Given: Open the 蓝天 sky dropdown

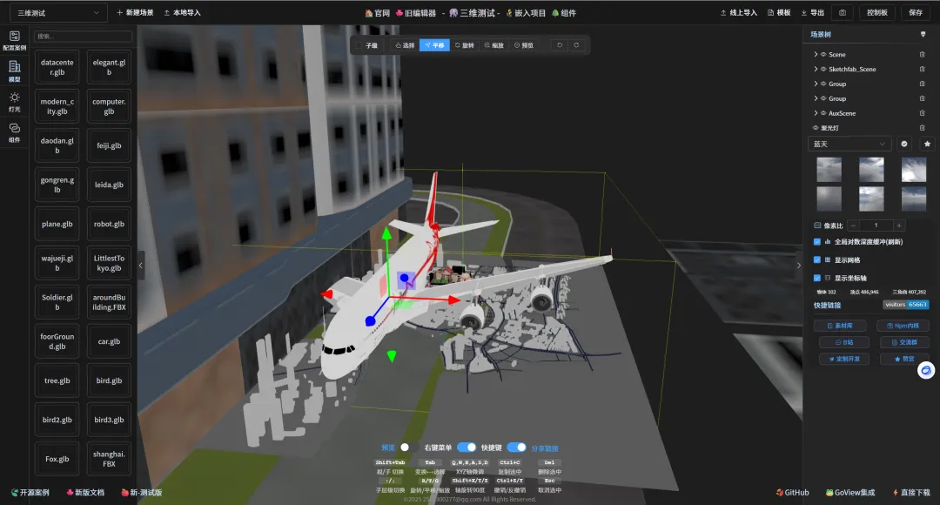Looking at the screenshot, I should [x=849, y=144].
